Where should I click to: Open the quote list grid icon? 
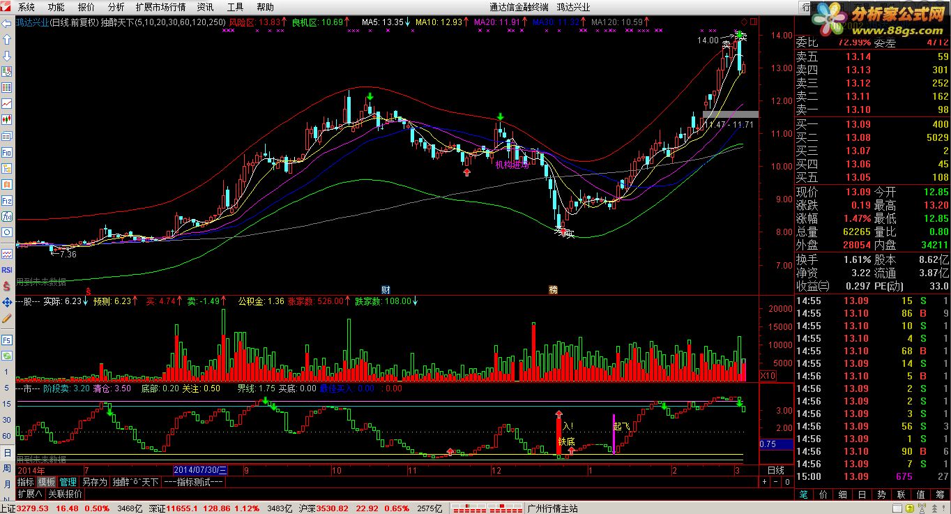(6, 87)
